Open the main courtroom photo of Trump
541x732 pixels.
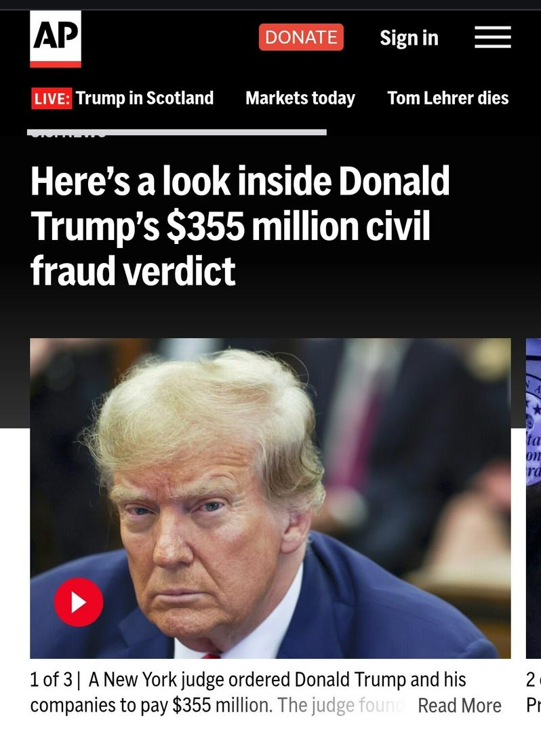coord(270,498)
